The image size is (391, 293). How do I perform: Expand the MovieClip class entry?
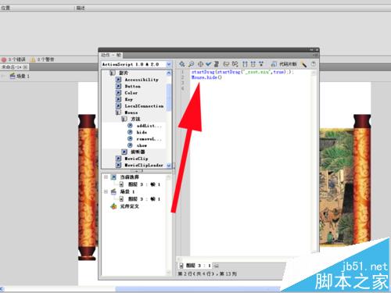pos(118,159)
